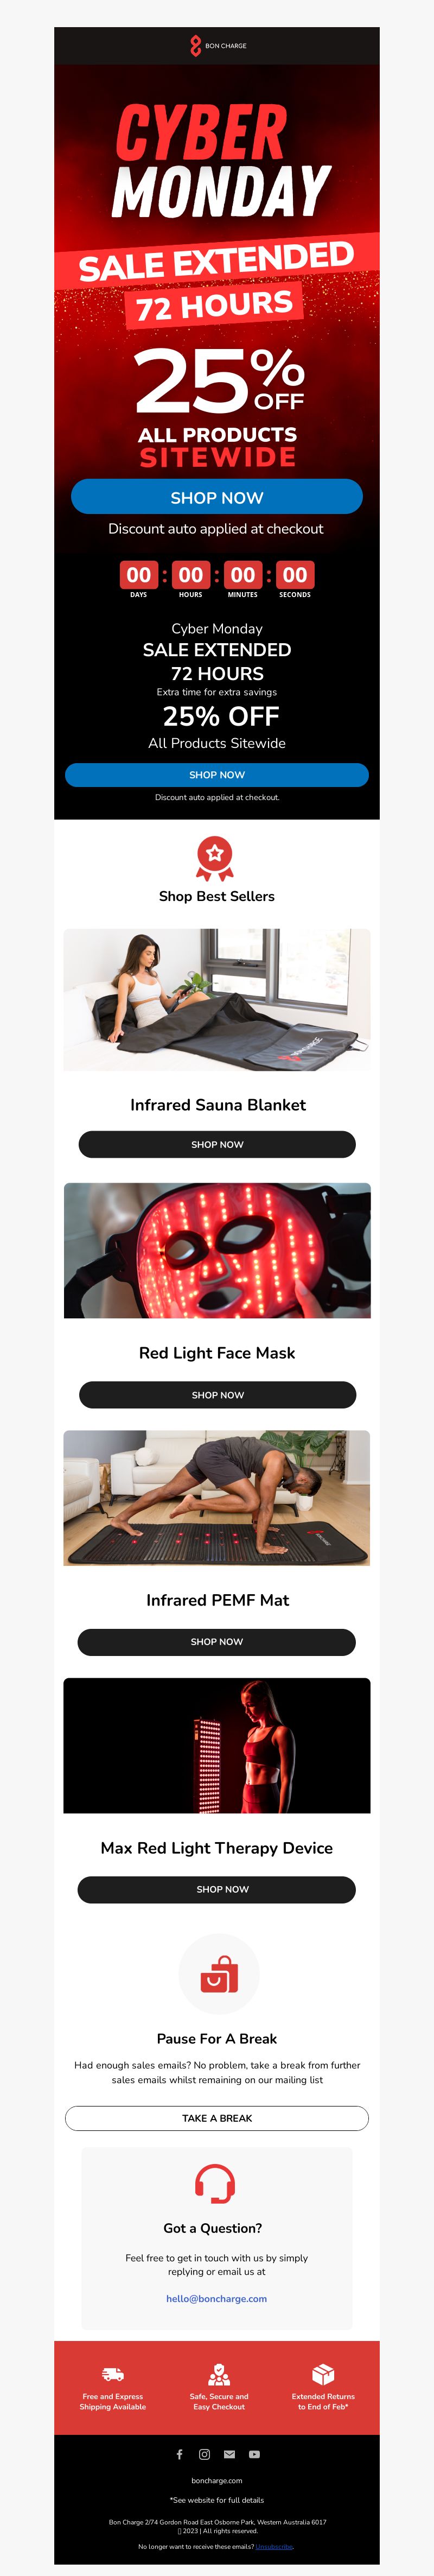Click the Unsubscribe link
The height and width of the screenshot is (2576, 434).
[x=274, y=2546]
